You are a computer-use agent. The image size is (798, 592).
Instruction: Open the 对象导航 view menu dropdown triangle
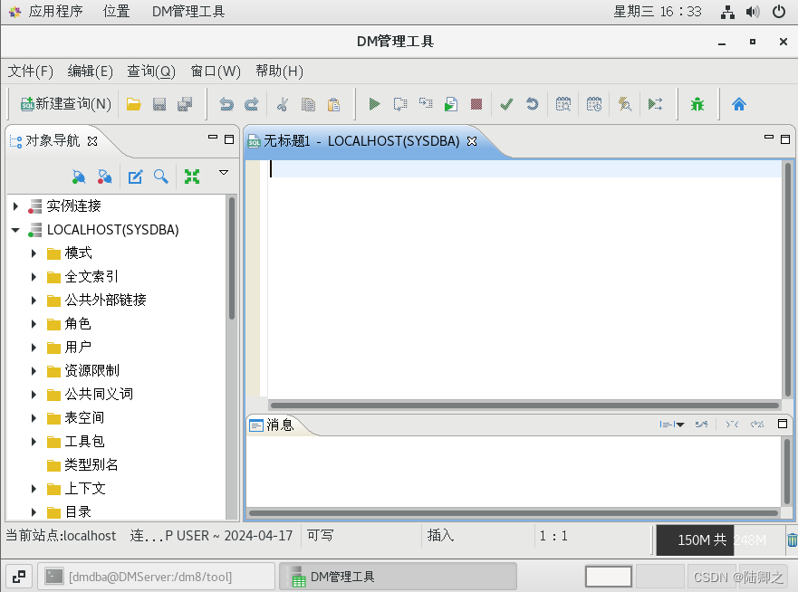[224, 172]
